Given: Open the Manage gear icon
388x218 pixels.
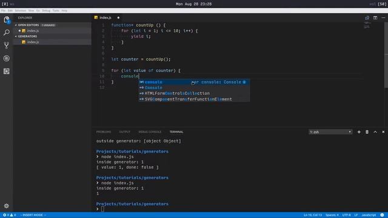Looking at the screenshot, I should pos(7,206).
